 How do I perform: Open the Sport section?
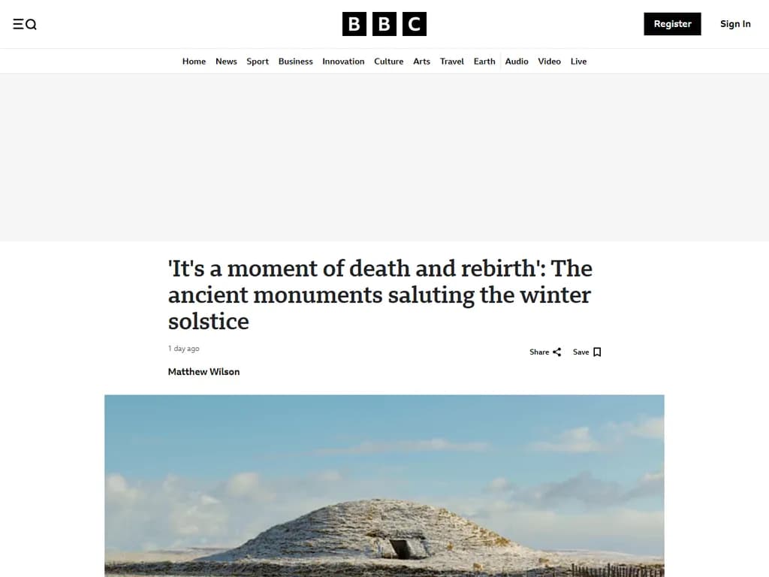coord(258,62)
